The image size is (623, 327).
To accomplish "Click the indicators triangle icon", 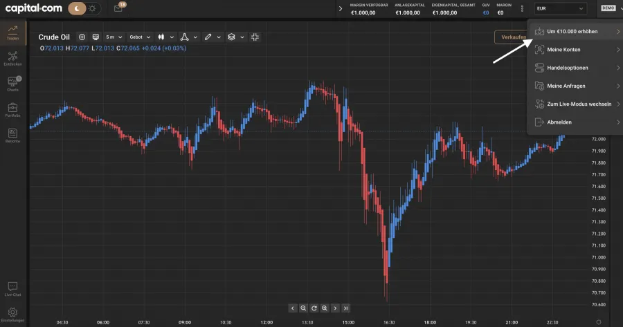I will pos(184,37).
